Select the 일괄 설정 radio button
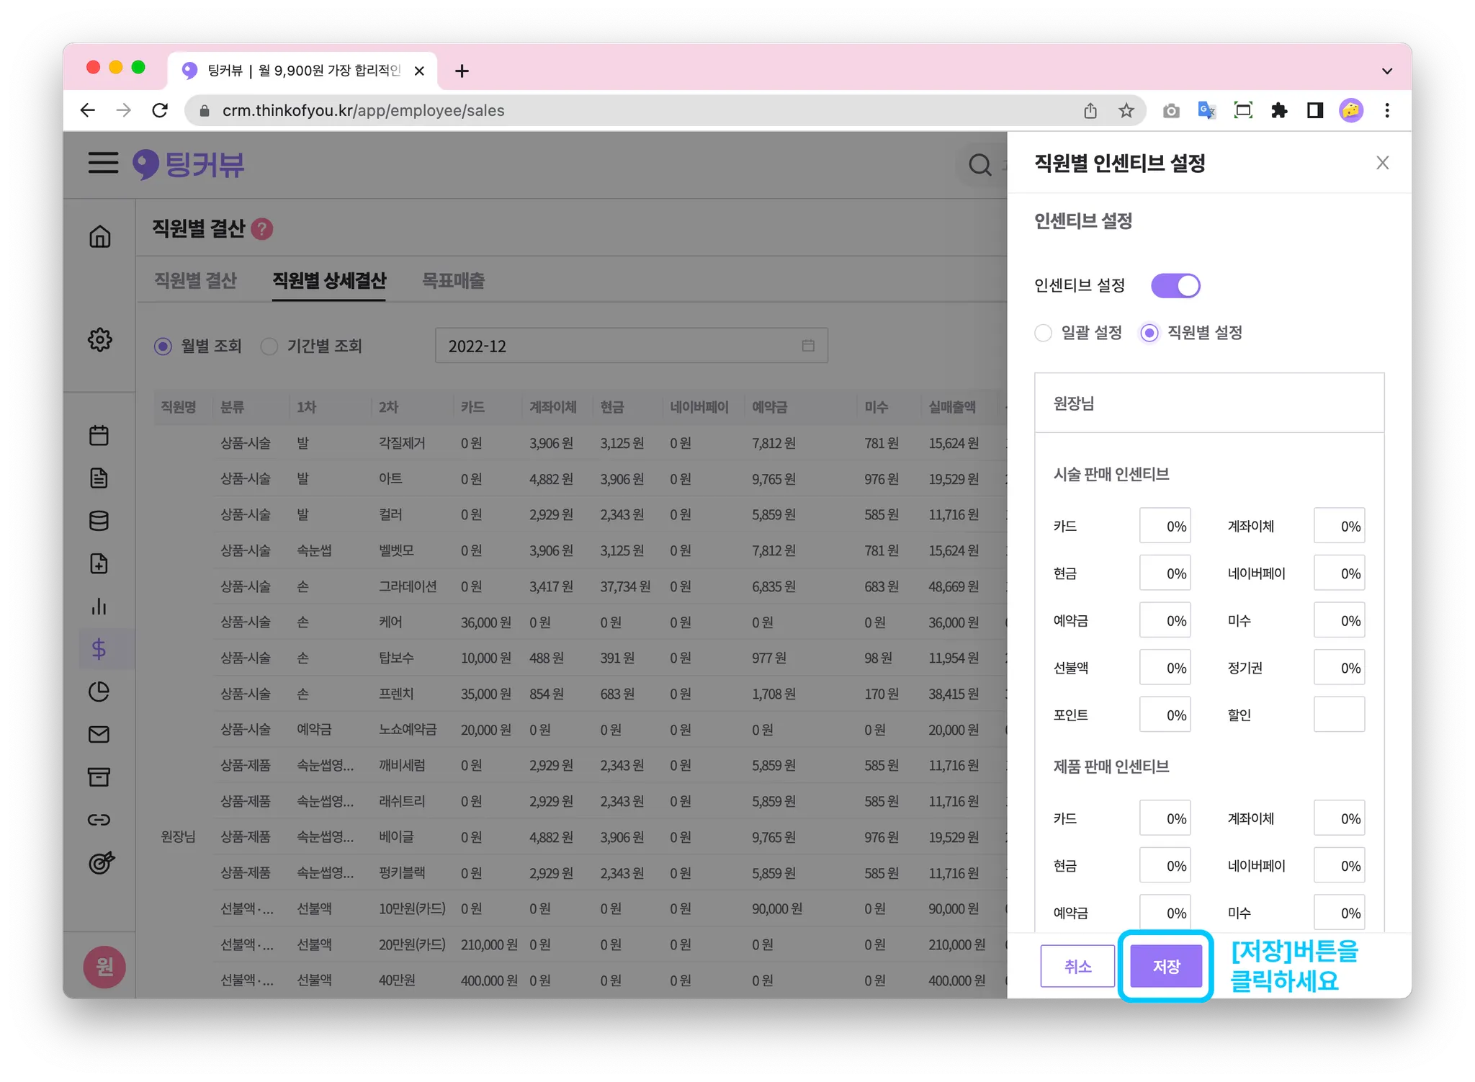 tap(1043, 333)
